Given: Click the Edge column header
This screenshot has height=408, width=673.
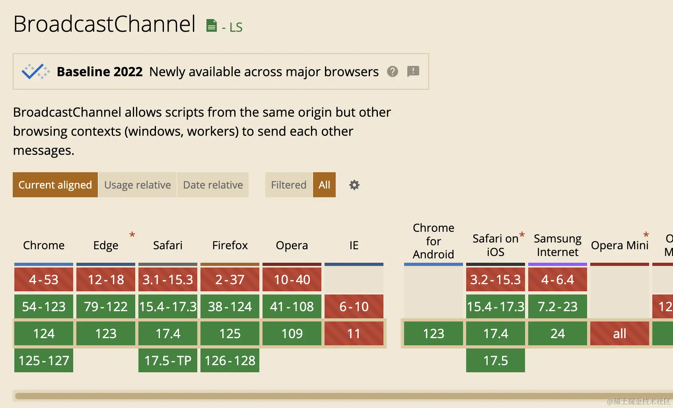Looking at the screenshot, I should pyautogui.click(x=106, y=245).
